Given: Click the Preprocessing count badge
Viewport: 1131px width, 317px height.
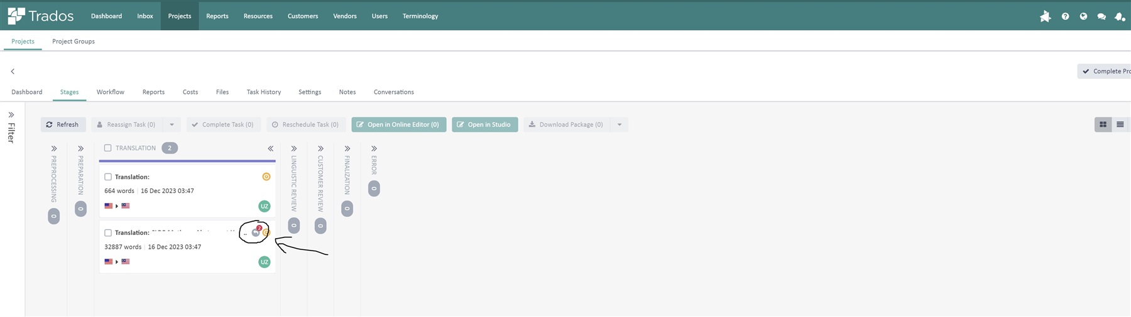Looking at the screenshot, I should click(54, 216).
